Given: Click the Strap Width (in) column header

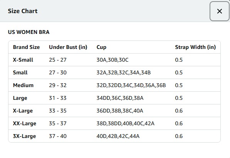Looking at the screenshot, I should point(195,47).
